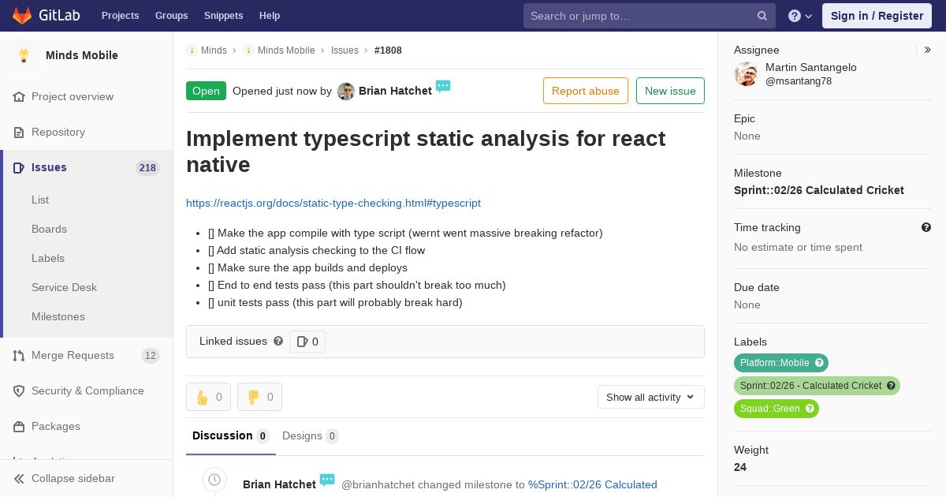Click the Open status badge
The height and width of the screenshot is (497, 946).
pos(206,91)
